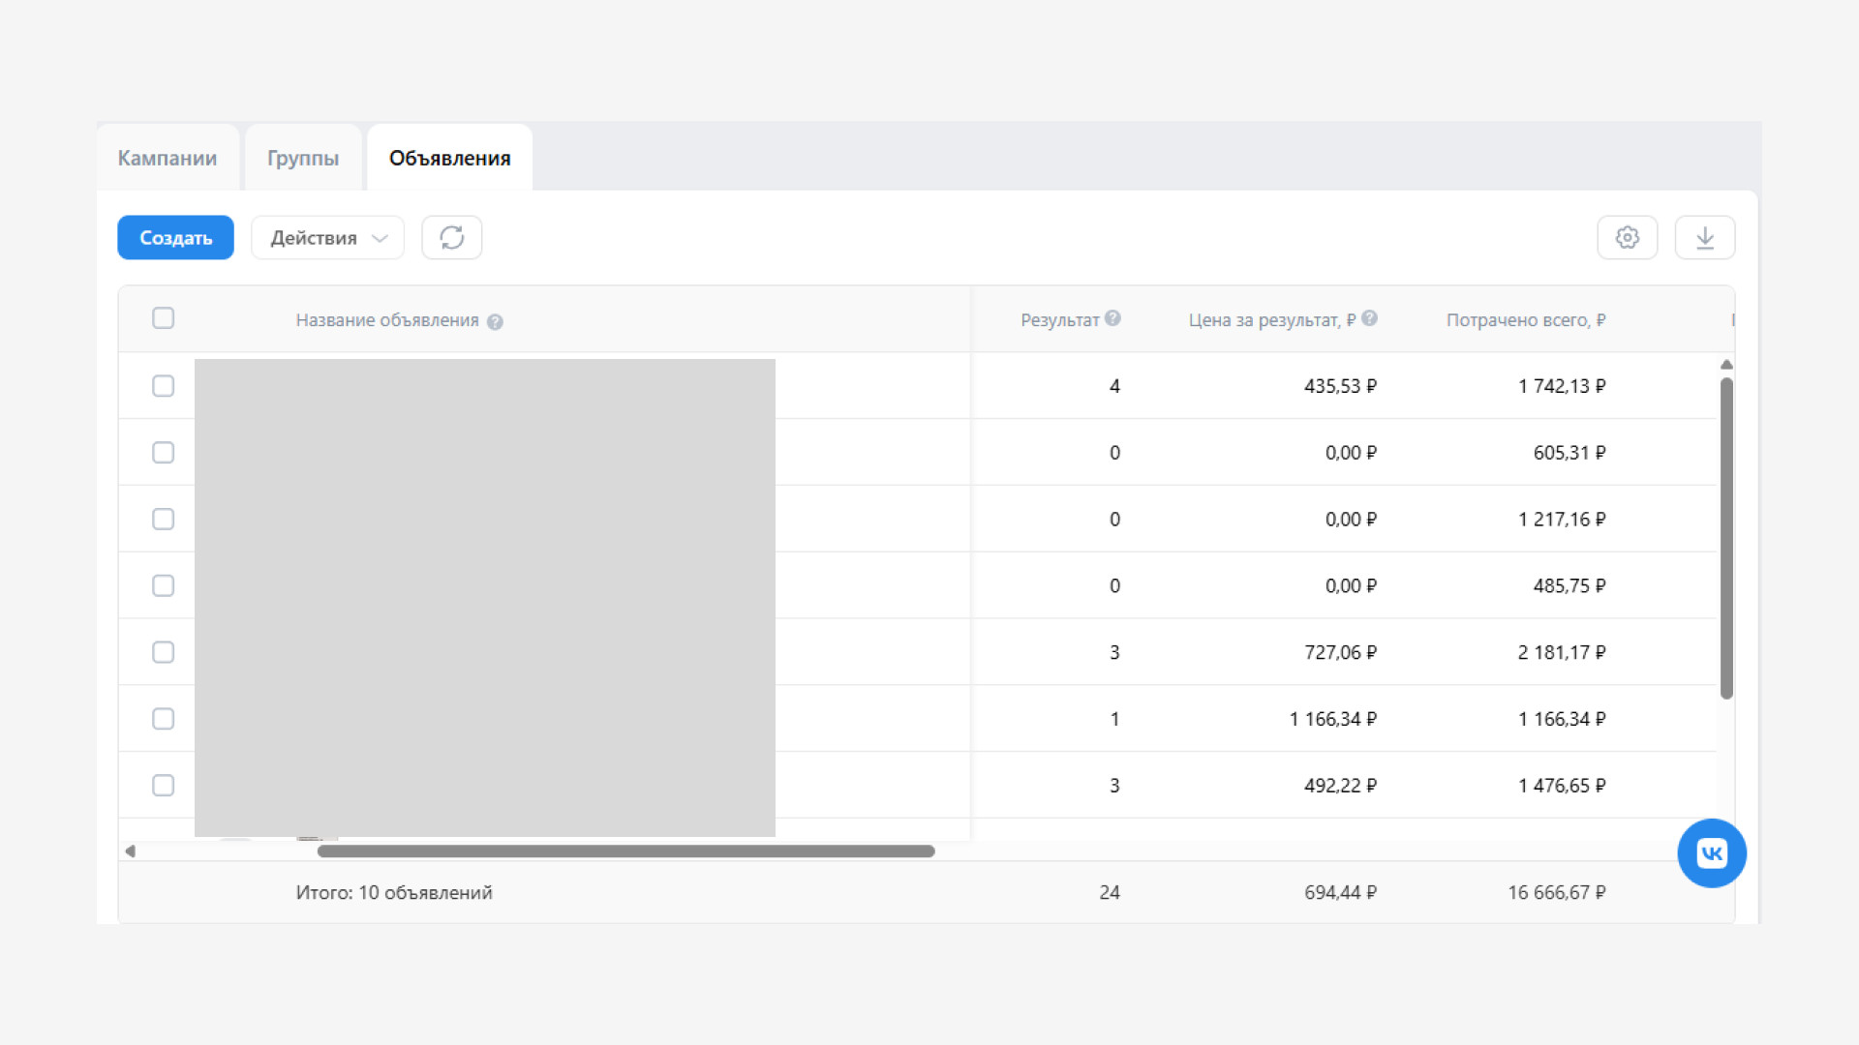This screenshot has width=1859, height=1045.
Task: Click the vertical table scrollbar thumb
Action: coord(1725,537)
